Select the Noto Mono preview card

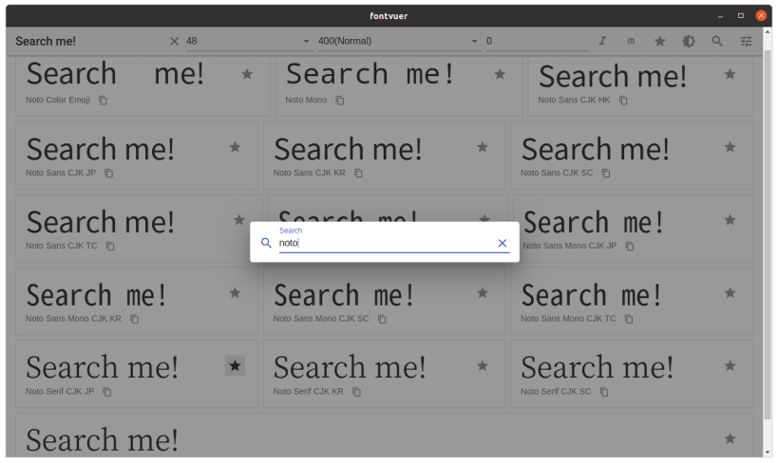[399, 85]
